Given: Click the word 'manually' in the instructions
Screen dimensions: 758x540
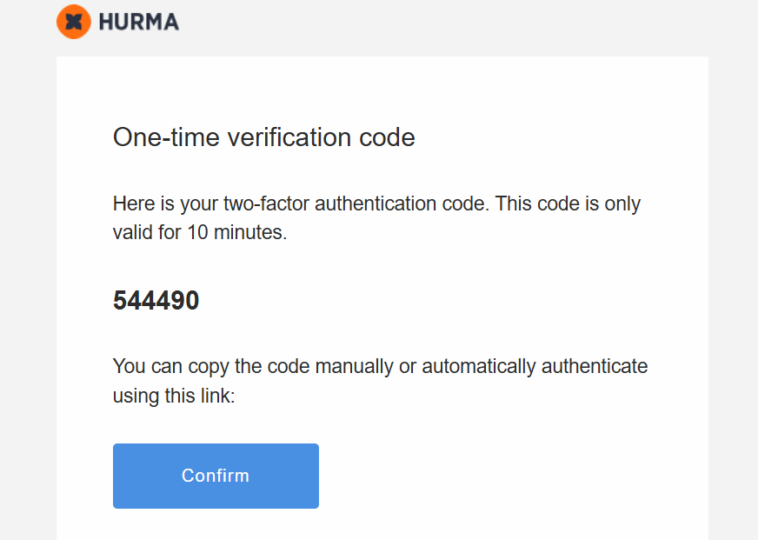Looking at the screenshot, I should click(x=354, y=366).
